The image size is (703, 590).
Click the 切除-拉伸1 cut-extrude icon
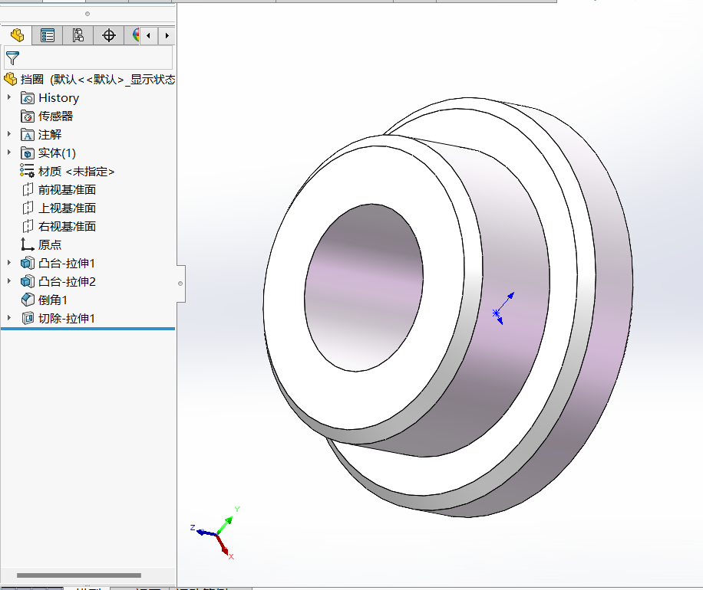(28, 318)
